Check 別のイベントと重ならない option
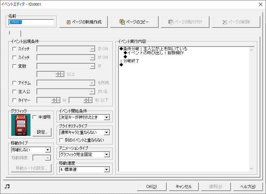This screenshot has height=194, width=266. coord(61,140)
